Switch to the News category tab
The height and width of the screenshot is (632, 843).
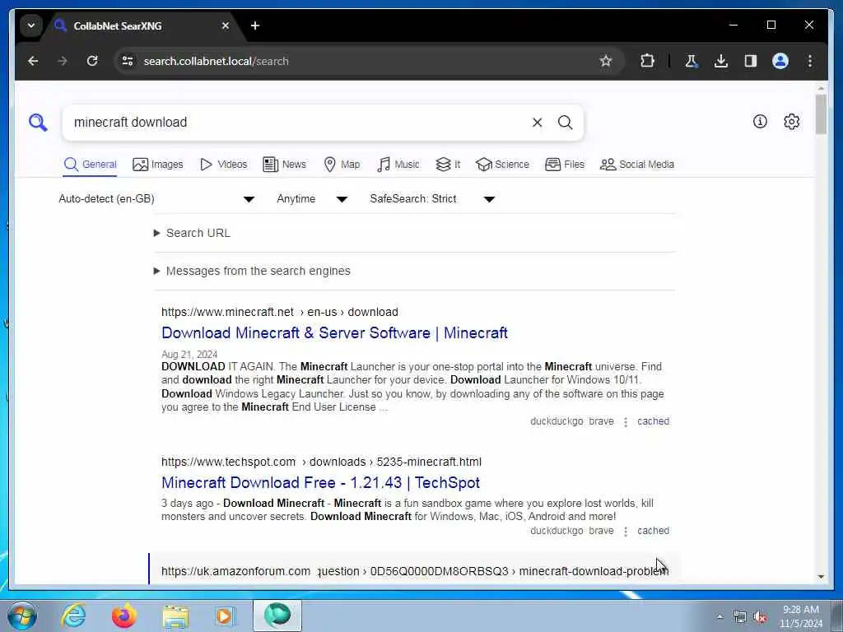coord(284,165)
